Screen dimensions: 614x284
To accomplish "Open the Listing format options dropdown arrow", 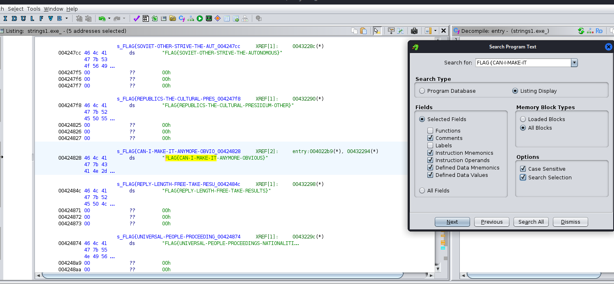I will point(435,31).
